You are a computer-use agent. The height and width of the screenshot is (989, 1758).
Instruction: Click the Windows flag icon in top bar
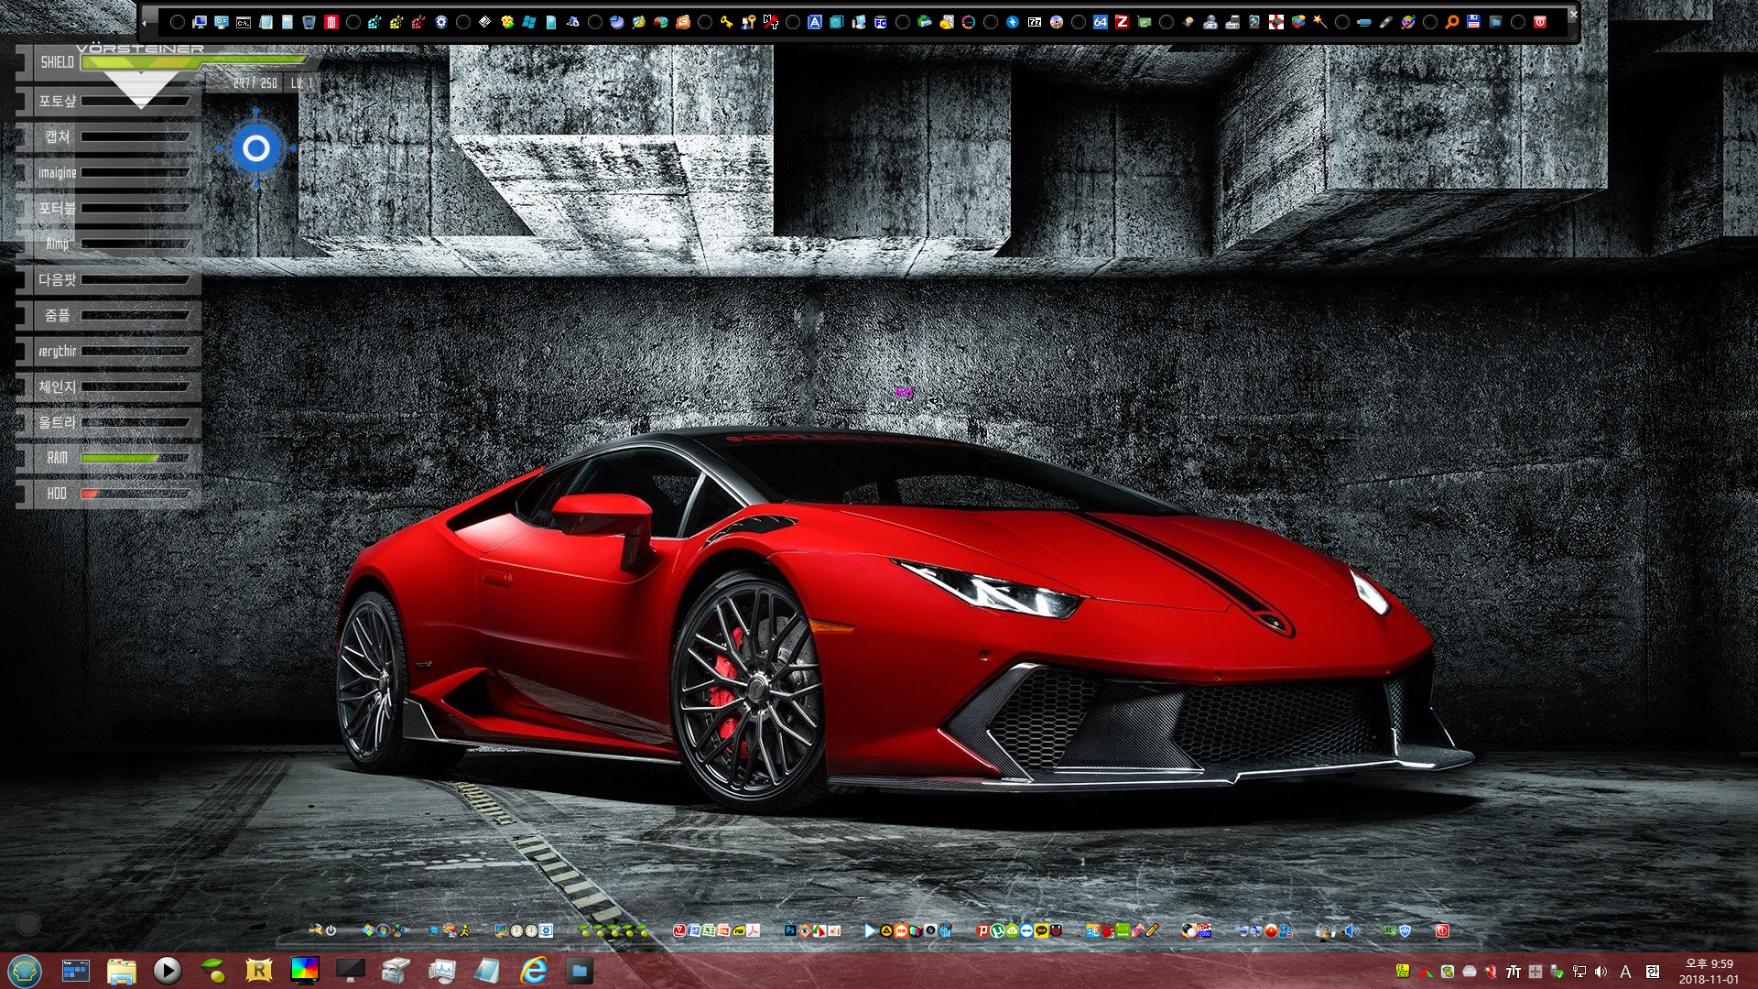click(x=529, y=22)
